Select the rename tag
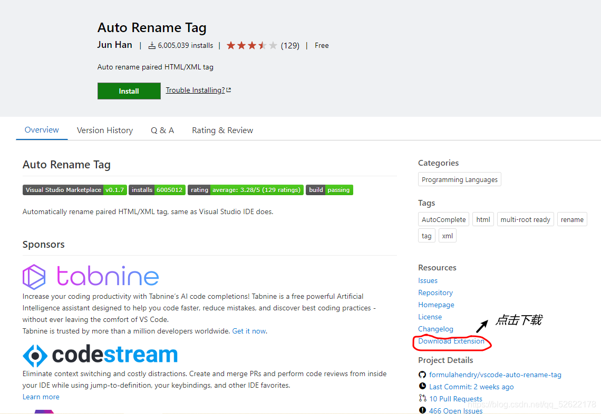This screenshot has width=601, height=414. [x=572, y=219]
